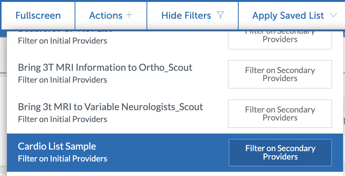
Task: Click the Hide Filters text
Action: tap(186, 16)
